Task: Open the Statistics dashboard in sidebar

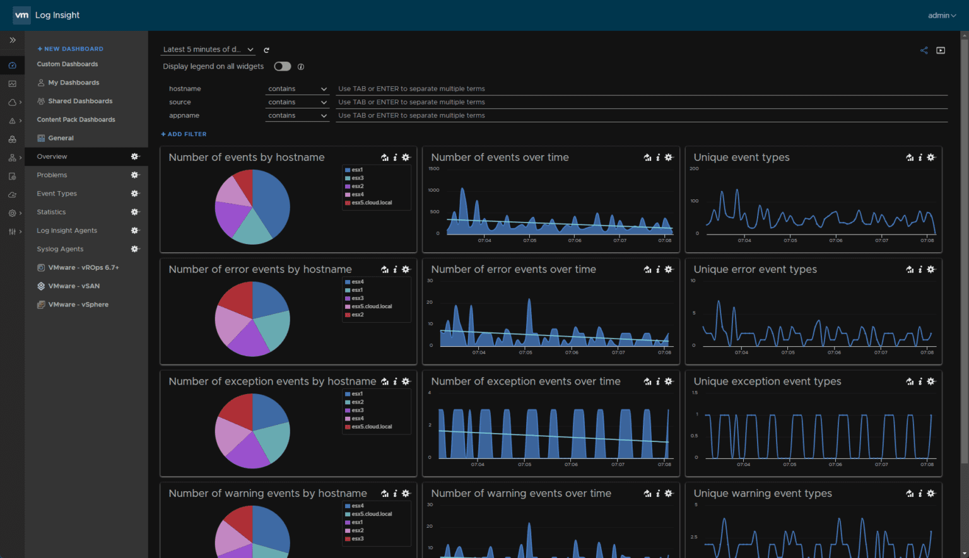Action: coord(51,212)
